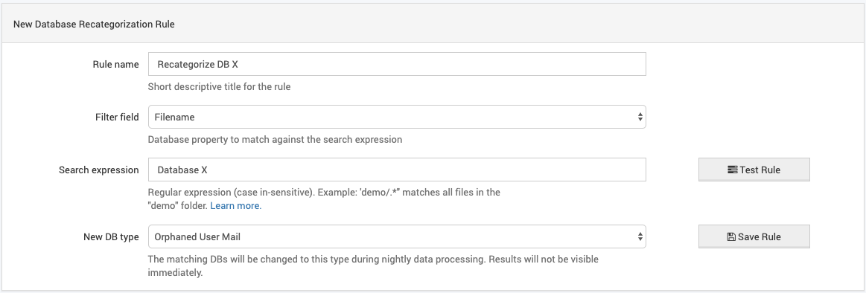
Task: Click the server-rack icon on Test Rule
Action: click(x=733, y=170)
